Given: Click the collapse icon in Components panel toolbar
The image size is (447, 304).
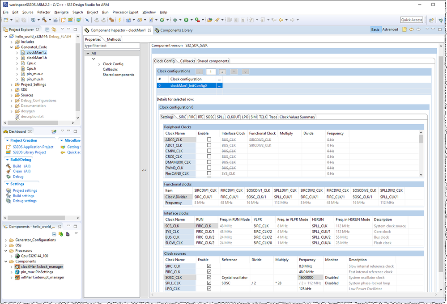Looking at the screenshot, I should pos(54,234).
